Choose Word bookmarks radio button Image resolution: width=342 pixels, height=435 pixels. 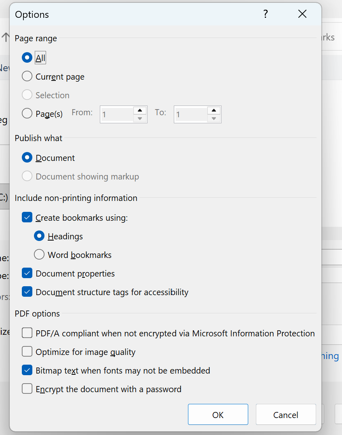tap(39, 255)
